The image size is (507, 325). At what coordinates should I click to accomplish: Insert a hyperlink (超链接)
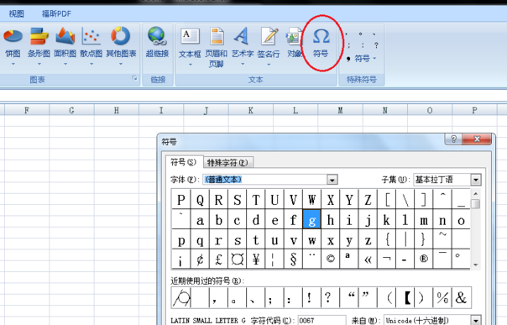[x=158, y=42]
